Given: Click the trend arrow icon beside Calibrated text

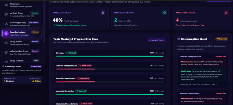Looking at the screenshot, I should coord(54,25).
